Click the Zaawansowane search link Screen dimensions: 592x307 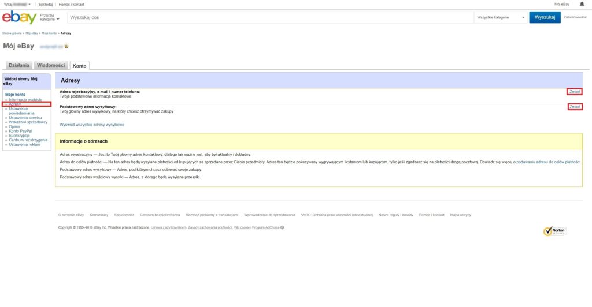[575, 17]
